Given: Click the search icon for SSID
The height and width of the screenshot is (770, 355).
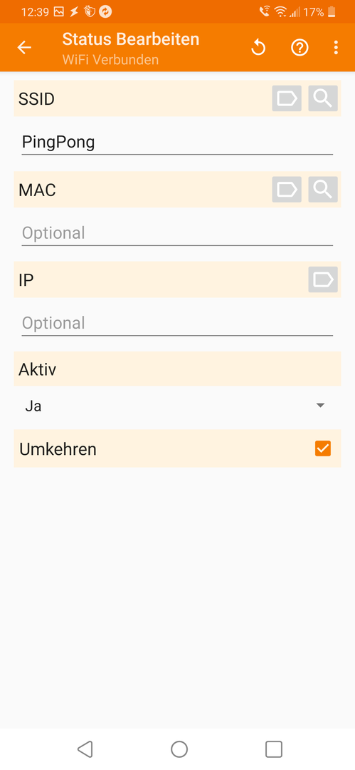Looking at the screenshot, I should click(x=323, y=98).
